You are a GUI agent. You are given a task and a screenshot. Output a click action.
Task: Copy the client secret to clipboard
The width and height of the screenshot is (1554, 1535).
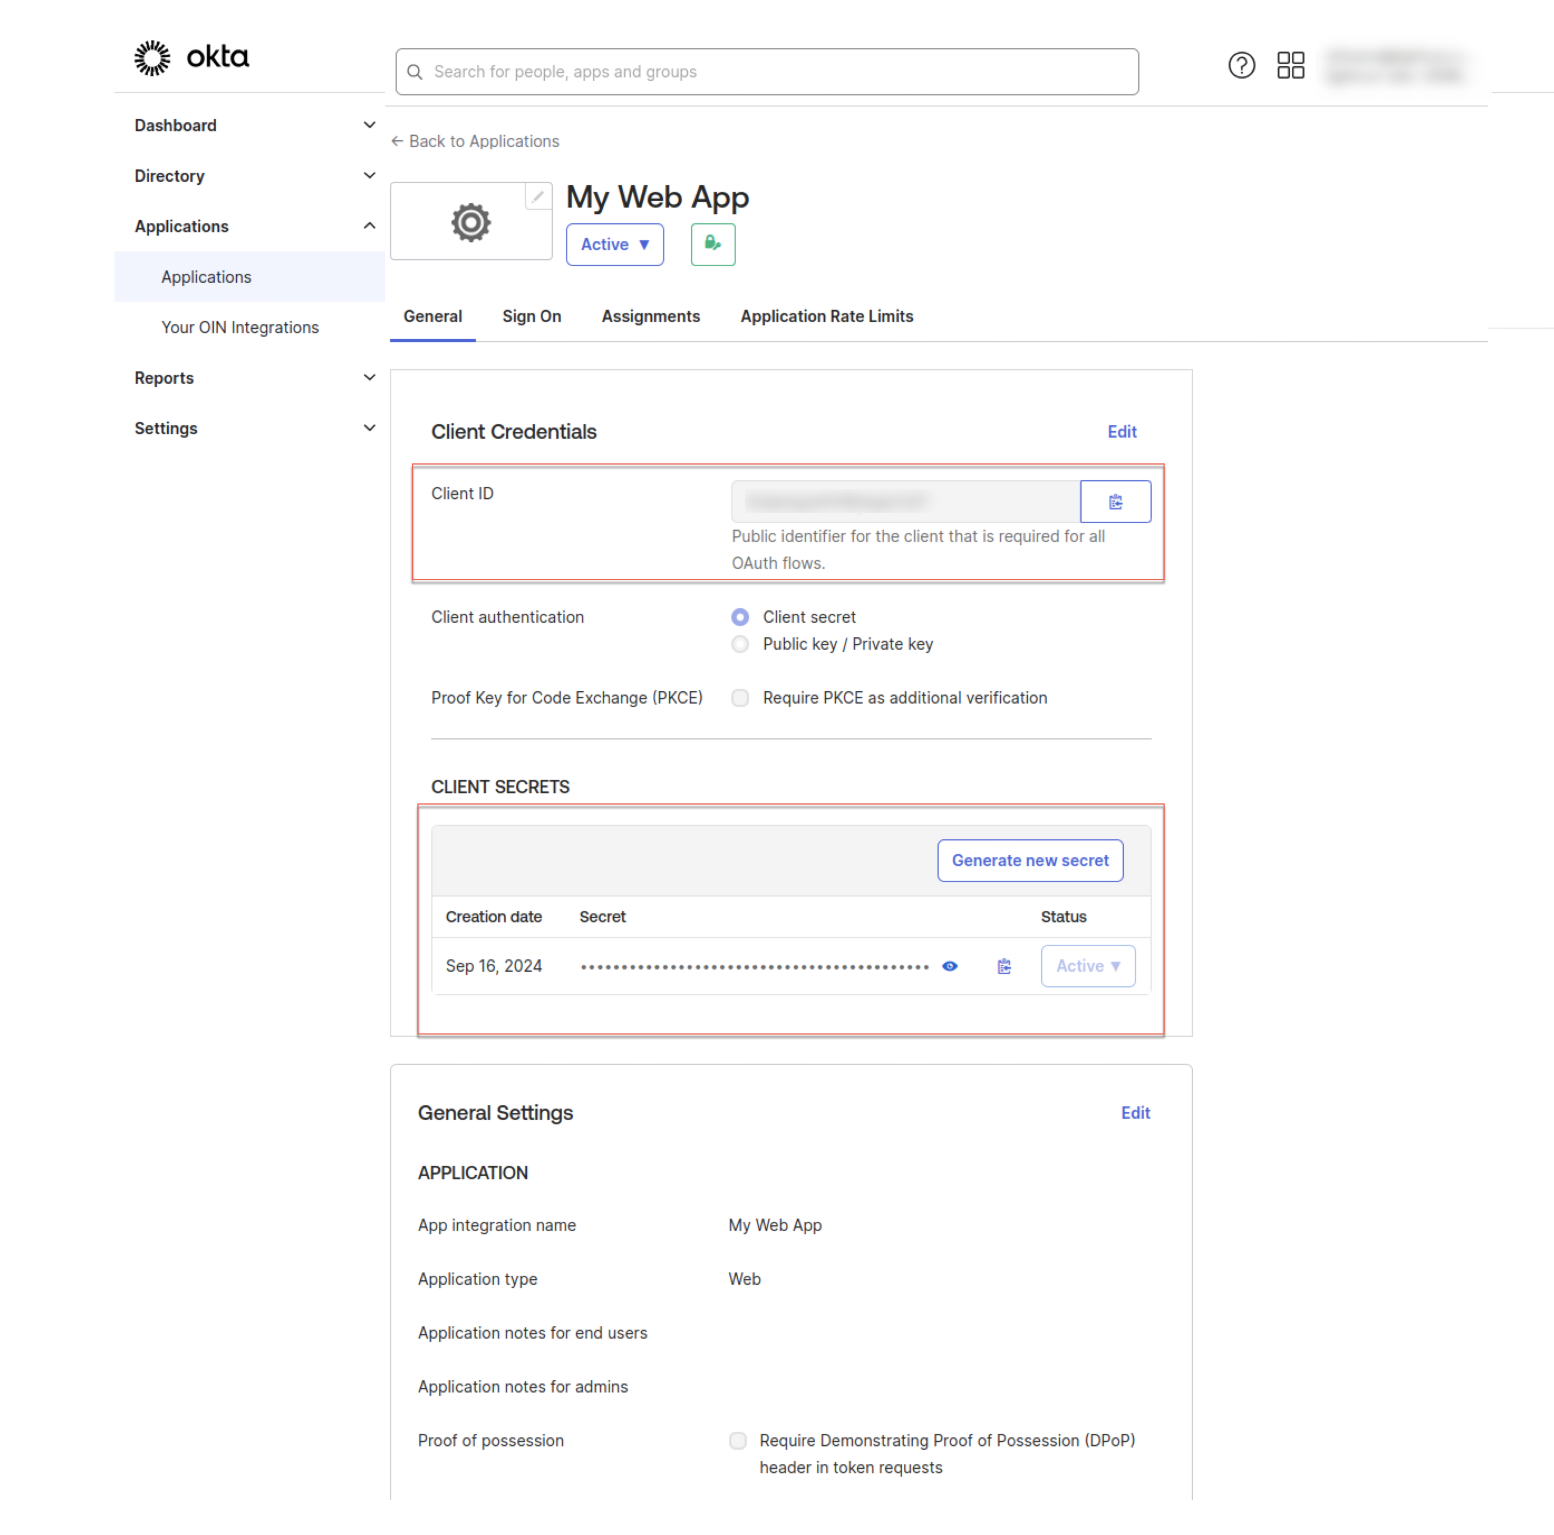pos(1004,966)
